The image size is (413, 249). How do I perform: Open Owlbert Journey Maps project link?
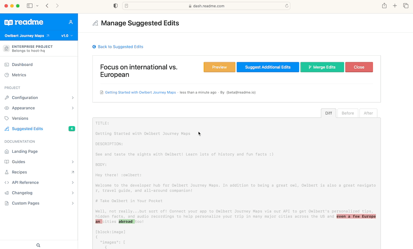click(x=27, y=36)
